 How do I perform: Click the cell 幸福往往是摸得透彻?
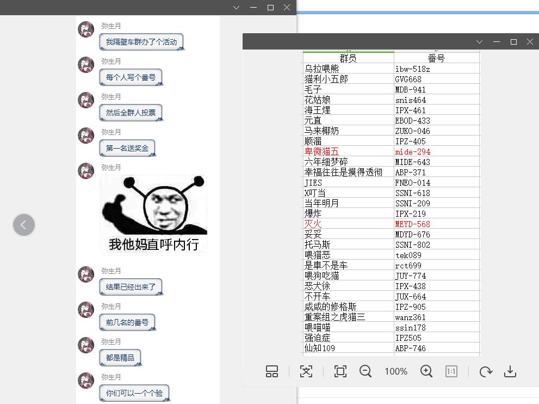[348, 172]
